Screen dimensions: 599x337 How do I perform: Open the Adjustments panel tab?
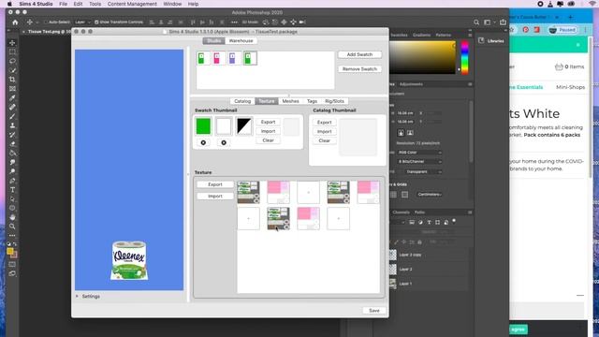411,84
